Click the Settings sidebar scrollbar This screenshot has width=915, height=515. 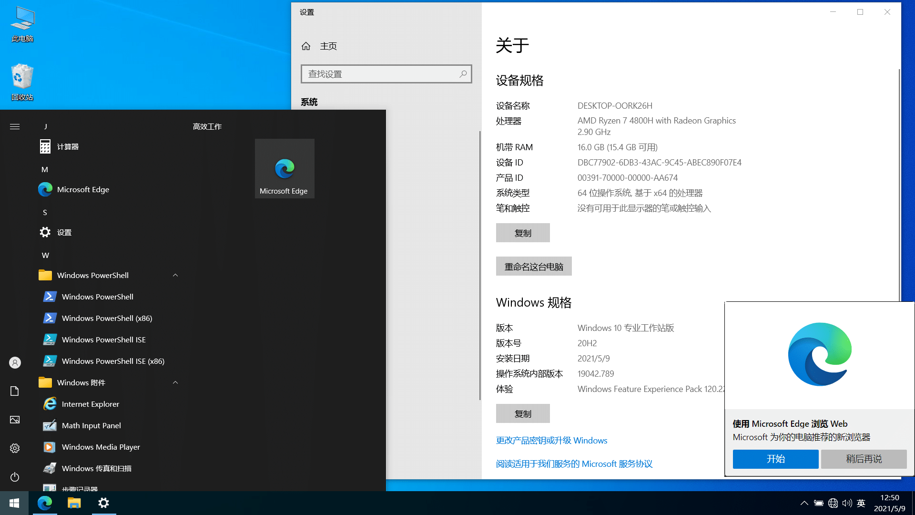(x=479, y=266)
